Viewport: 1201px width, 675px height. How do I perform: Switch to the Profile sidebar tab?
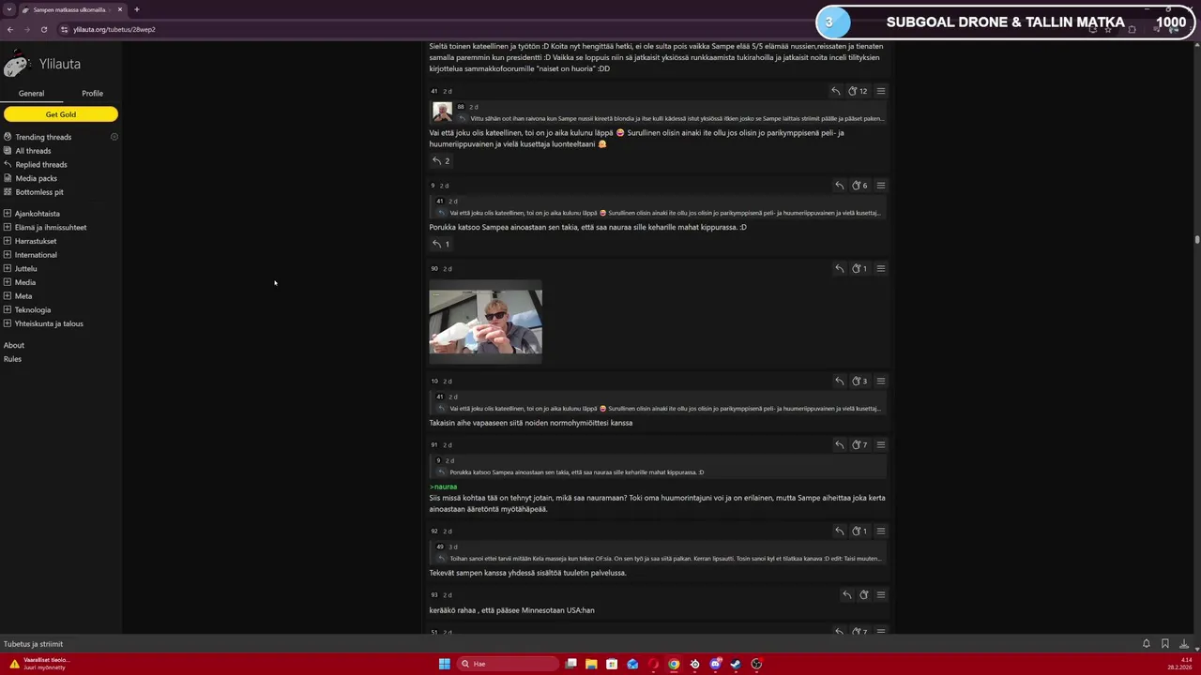(x=92, y=94)
